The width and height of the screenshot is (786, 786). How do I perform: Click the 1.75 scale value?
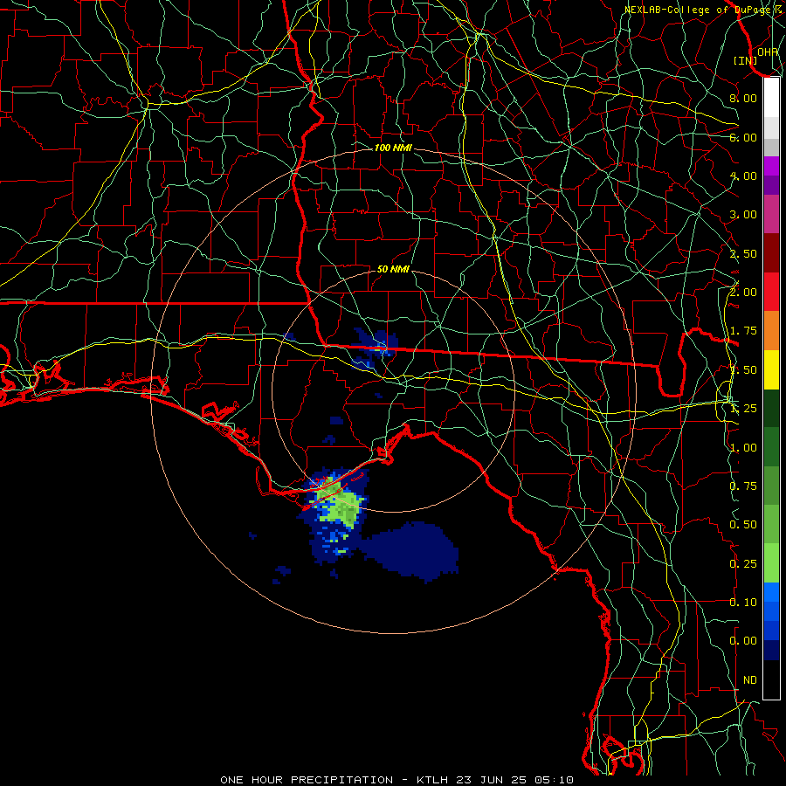pos(743,331)
